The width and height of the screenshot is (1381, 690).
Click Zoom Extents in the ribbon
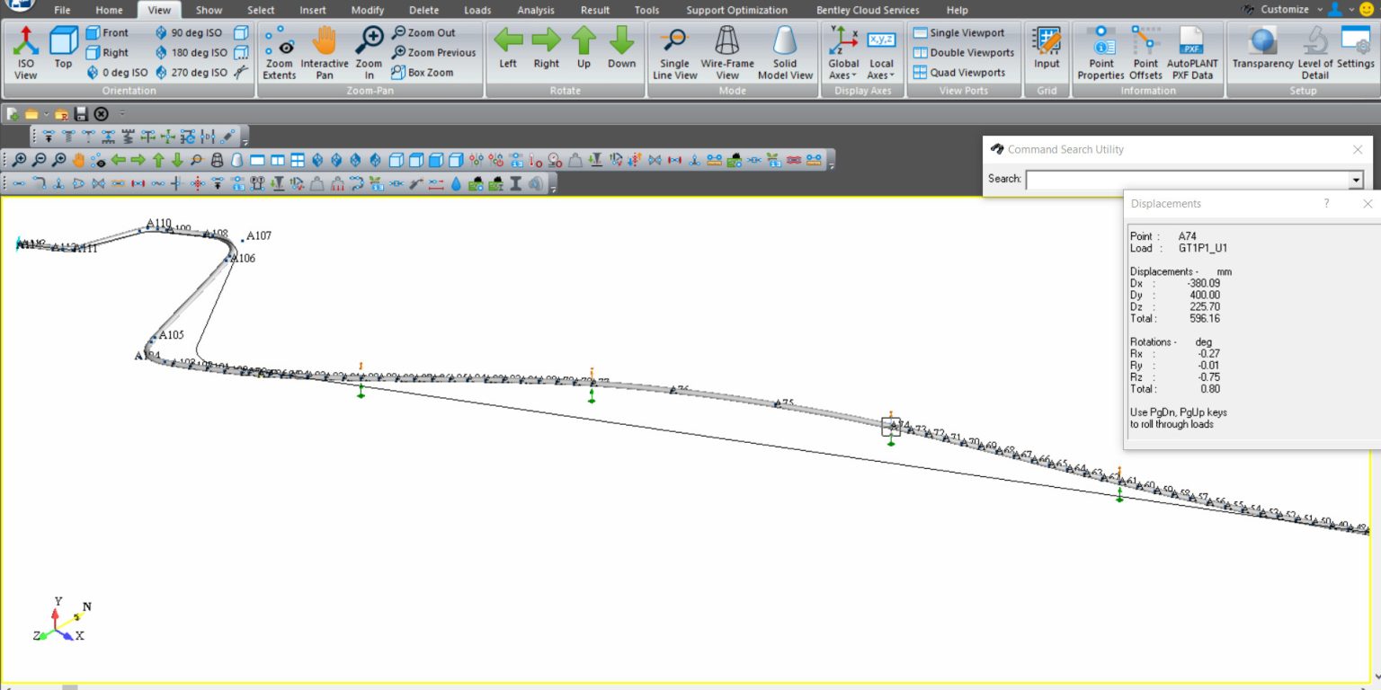coord(280,52)
